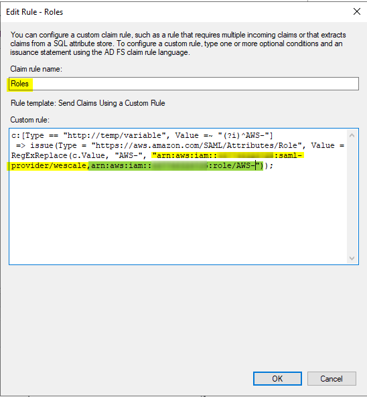Click "https://aws.amazon.com/SAML/Attributes/Role" claim type text
This screenshot has height=397, width=367.
(196, 145)
